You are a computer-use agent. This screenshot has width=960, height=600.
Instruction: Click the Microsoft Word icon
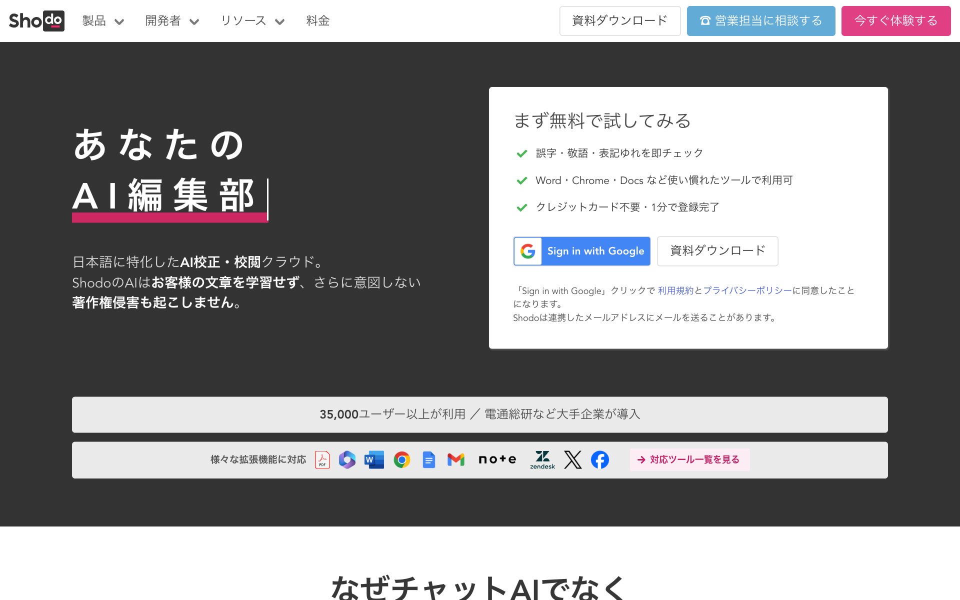click(x=374, y=459)
